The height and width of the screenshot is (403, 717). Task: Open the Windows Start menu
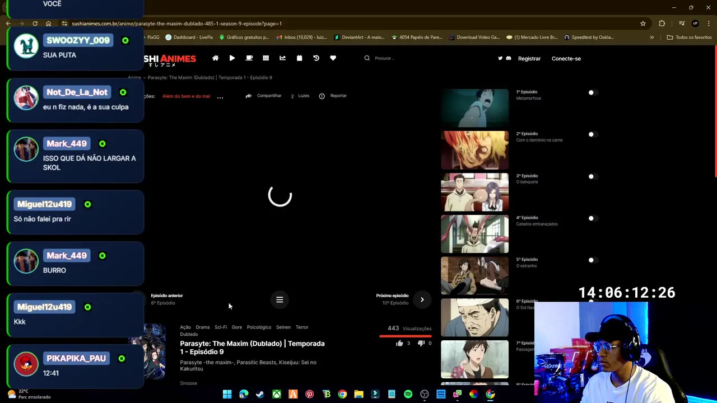(227, 394)
